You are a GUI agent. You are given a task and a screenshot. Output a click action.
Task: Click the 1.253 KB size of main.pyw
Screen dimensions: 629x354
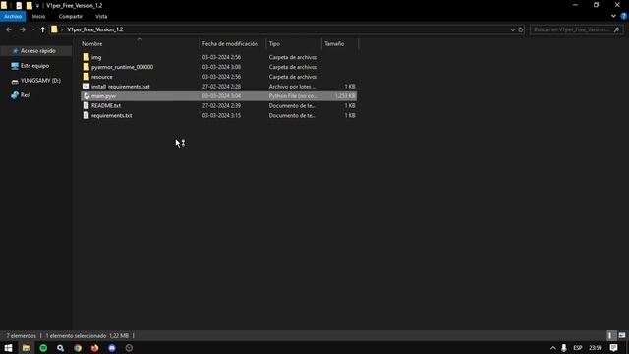[x=345, y=96]
